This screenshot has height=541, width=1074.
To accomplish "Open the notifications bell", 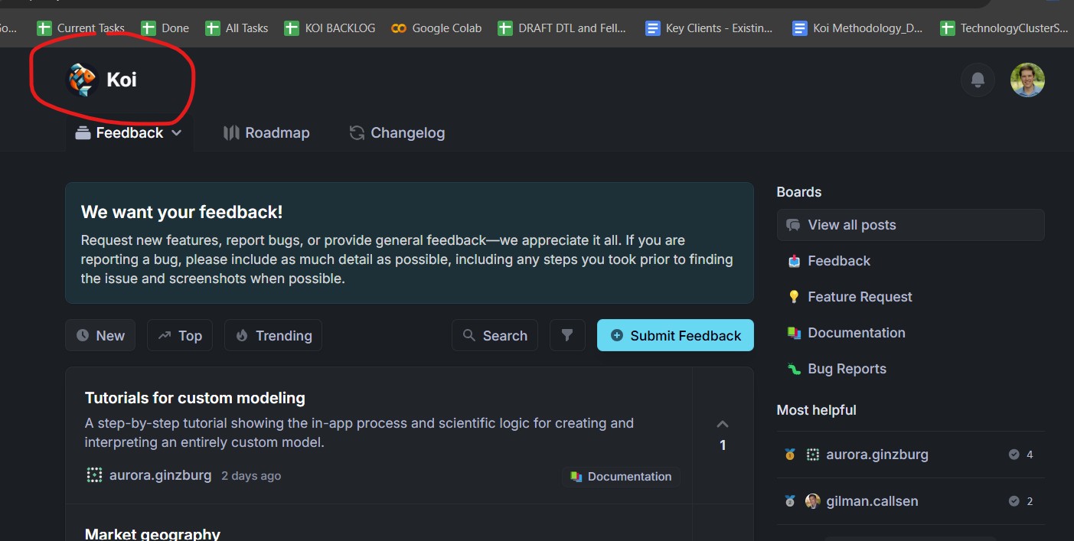I will pos(978,80).
